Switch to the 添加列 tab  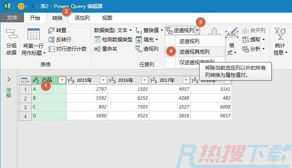click(x=82, y=18)
